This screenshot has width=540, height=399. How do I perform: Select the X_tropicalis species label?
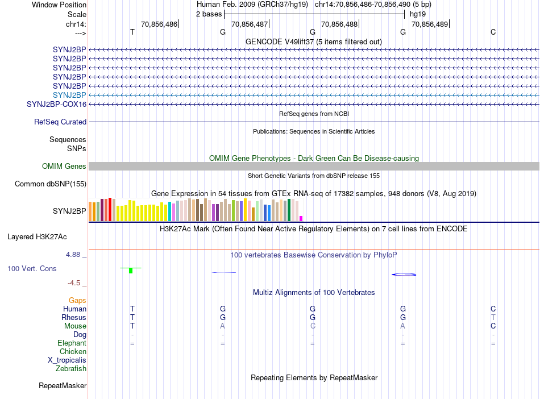pyautogui.click(x=67, y=360)
